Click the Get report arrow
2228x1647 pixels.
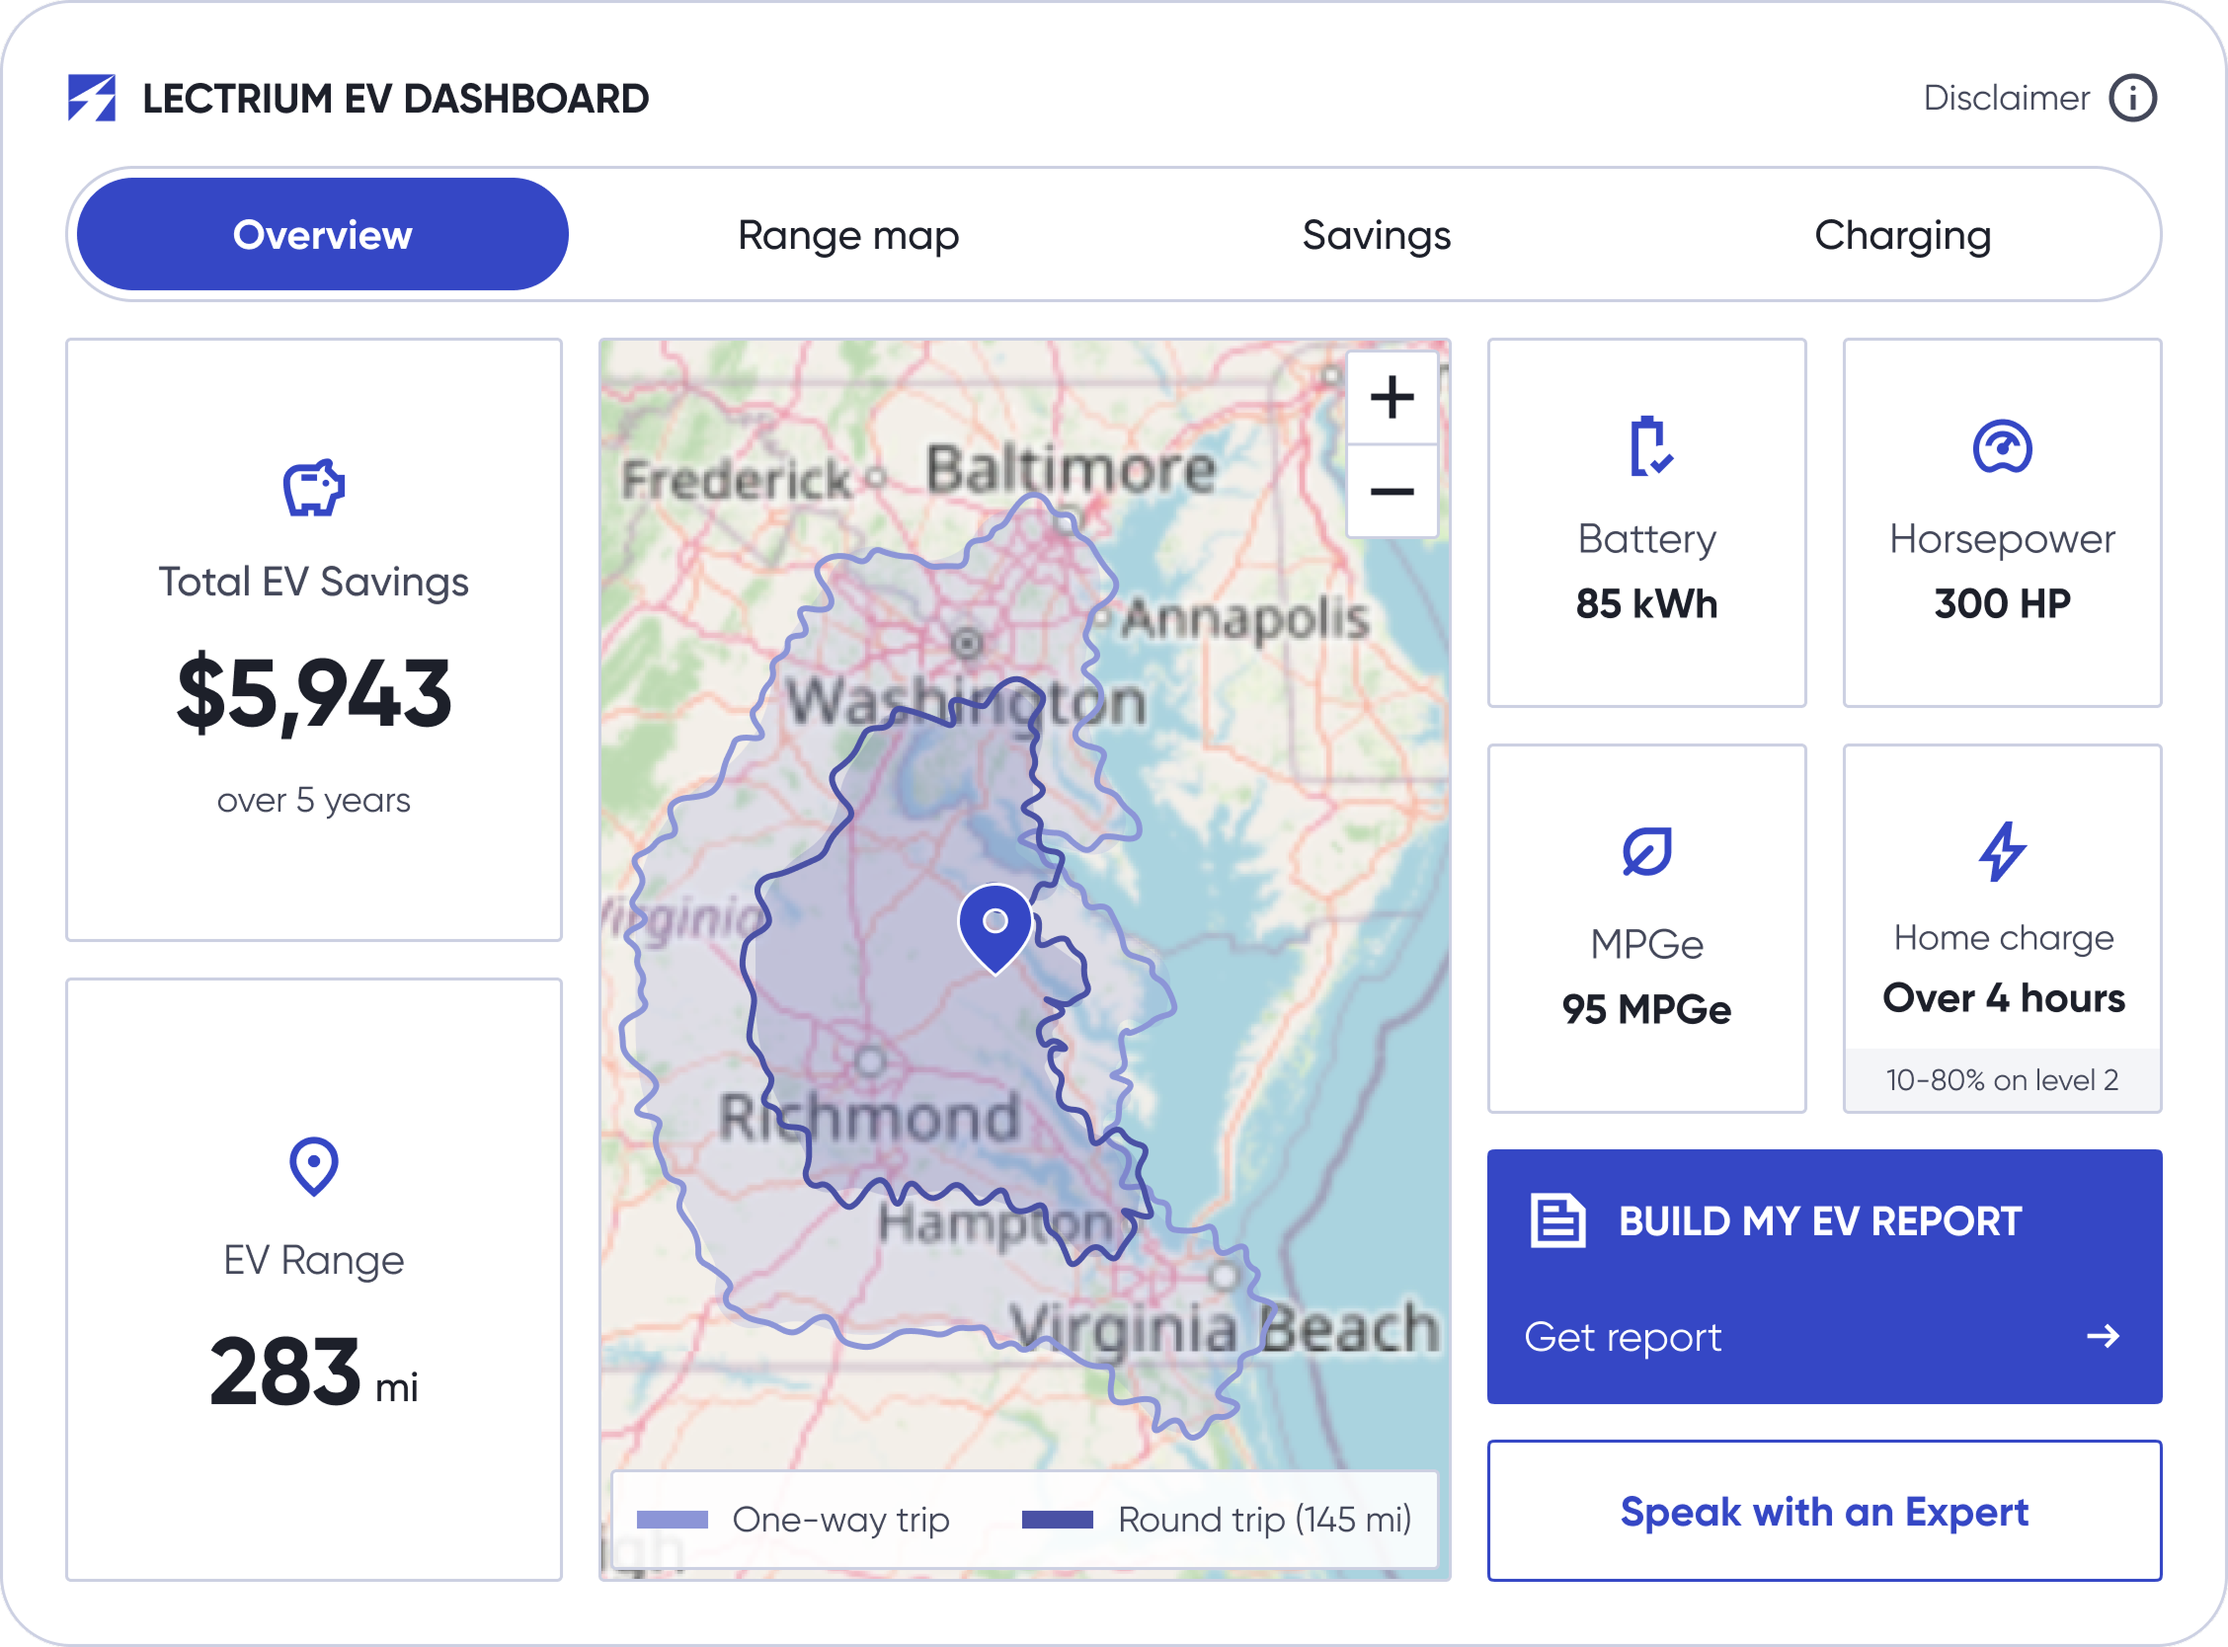pos(2104,1336)
